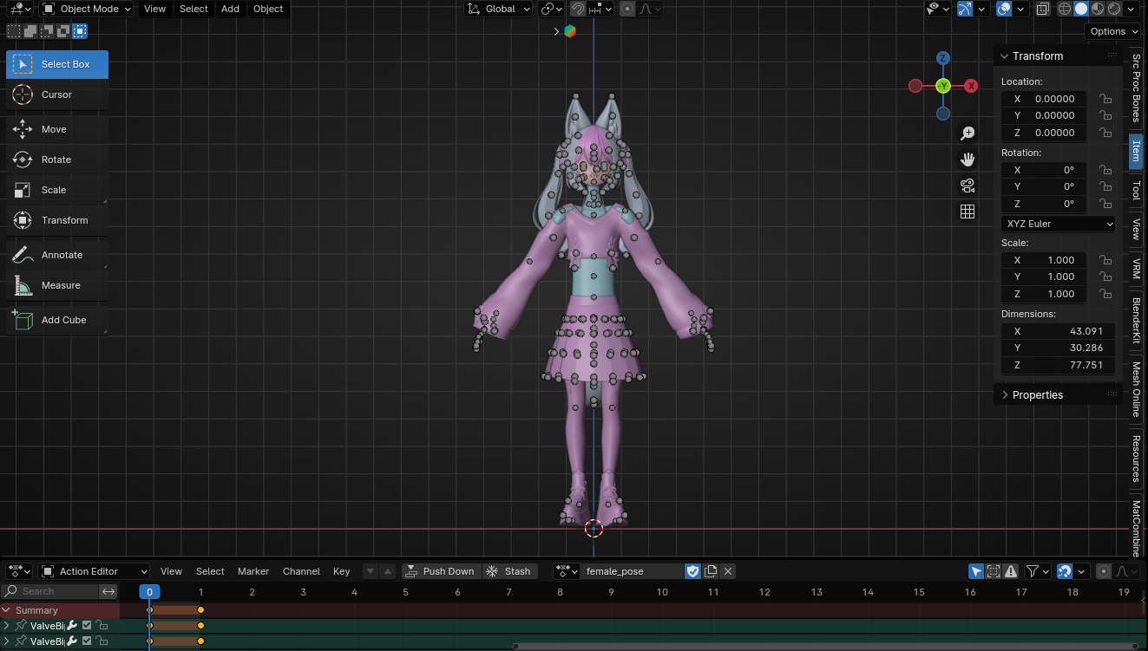Click the red X axis gizmo ball
Image resolution: width=1148 pixels, height=651 pixels.
click(972, 86)
